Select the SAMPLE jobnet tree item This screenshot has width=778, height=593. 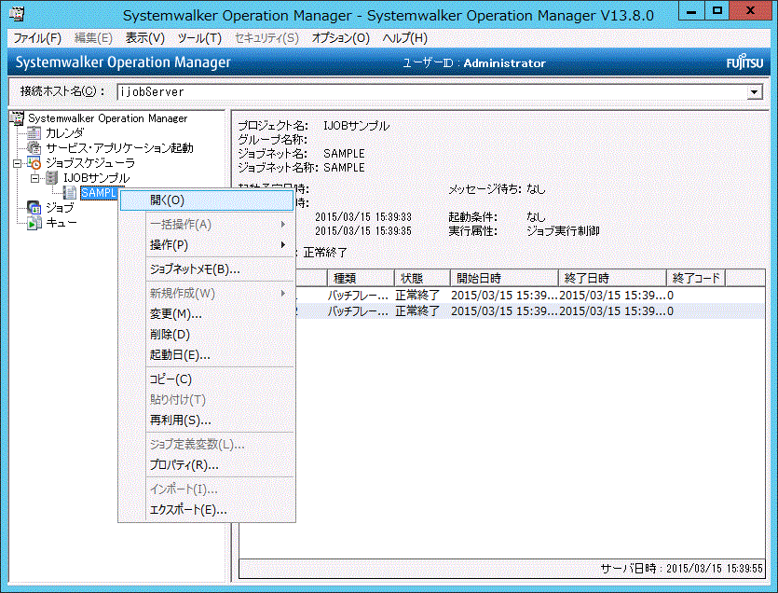coord(100,193)
